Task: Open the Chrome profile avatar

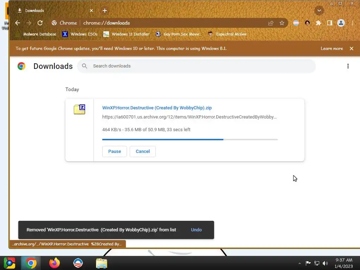Action: point(341,23)
